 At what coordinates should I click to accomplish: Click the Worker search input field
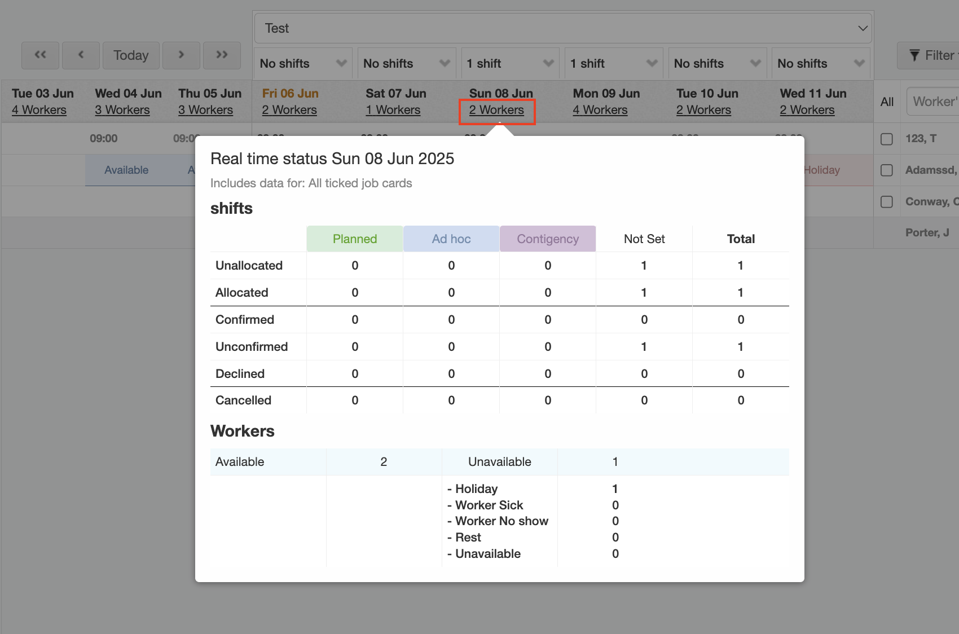click(x=934, y=102)
